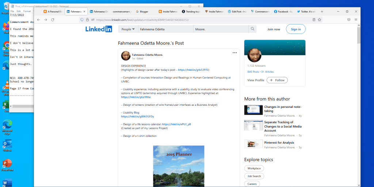Open a new browser tab
Viewport: 374px width, 187px height.
tap(322, 11)
